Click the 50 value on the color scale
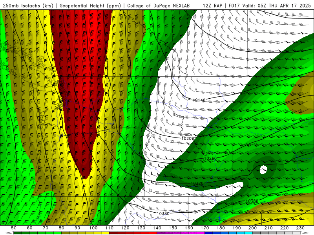This screenshot has height=235, width=314. point(14,228)
